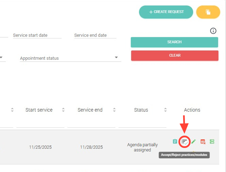Screen dimensions: 226x172
Task: Sort by the Service end column
Action: 114,110
